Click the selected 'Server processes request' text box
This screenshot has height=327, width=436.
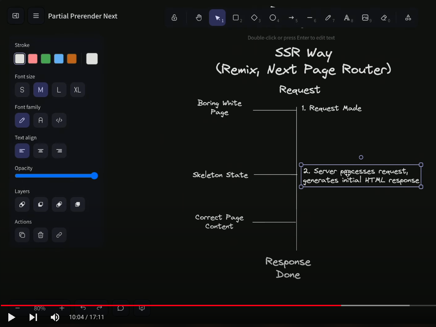(x=361, y=176)
